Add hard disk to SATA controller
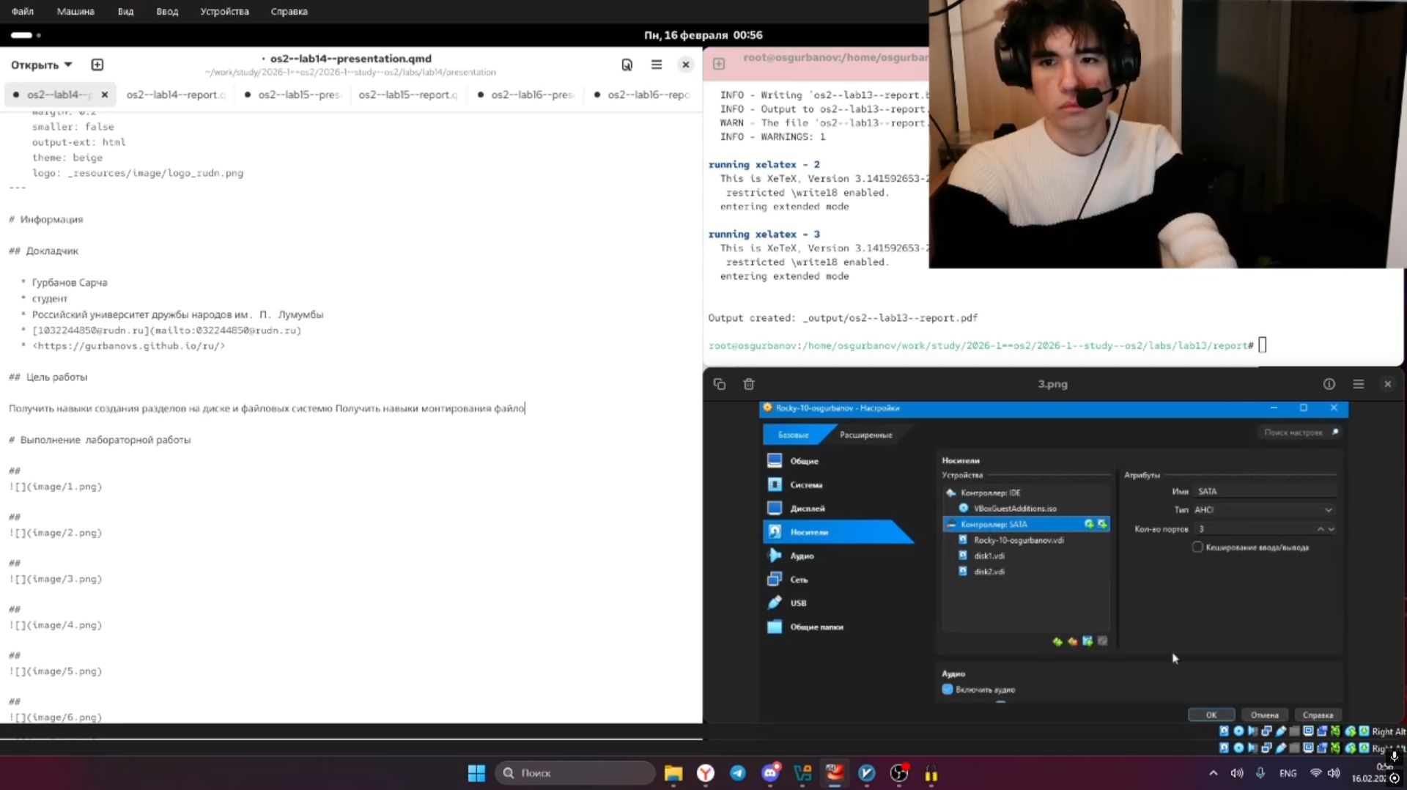Screen dimensions: 1407x790 (x=1102, y=524)
